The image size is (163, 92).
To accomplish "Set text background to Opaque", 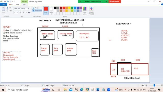I will 36,8.
